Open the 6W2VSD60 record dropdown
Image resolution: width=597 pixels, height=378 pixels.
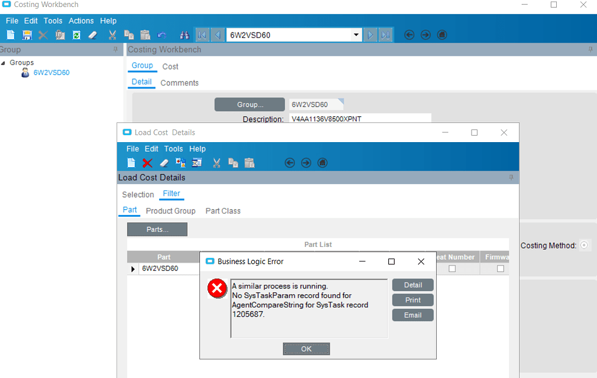pos(357,35)
